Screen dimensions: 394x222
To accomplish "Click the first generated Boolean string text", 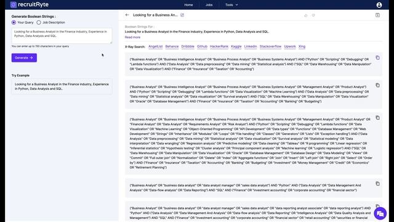I will coord(251,64).
